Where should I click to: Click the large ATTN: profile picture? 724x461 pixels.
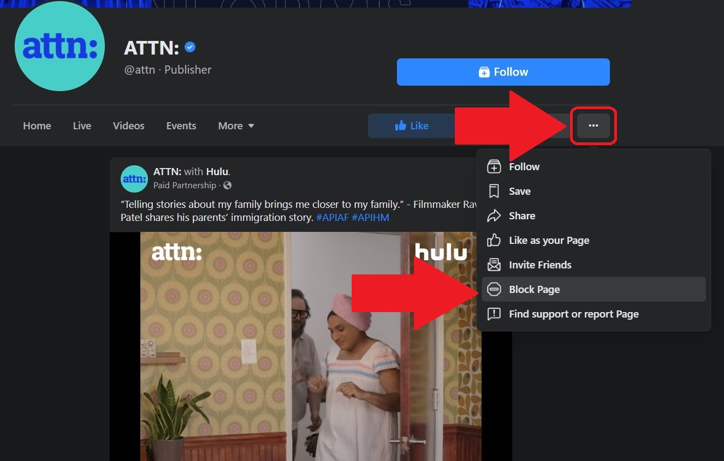[60, 46]
